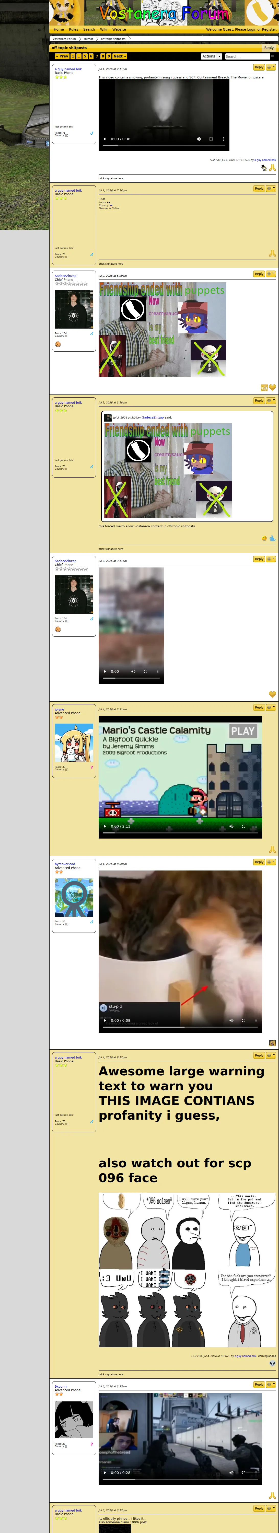The height and width of the screenshot is (1533, 279).
Task: Open more options on the 2:11 video
Action: [256, 826]
